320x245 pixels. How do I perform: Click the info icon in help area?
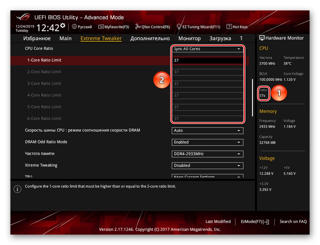[17, 189]
